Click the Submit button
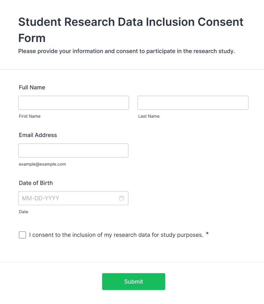This screenshot has width=264, height=304. pyautogui.click(x=133, y=282)
